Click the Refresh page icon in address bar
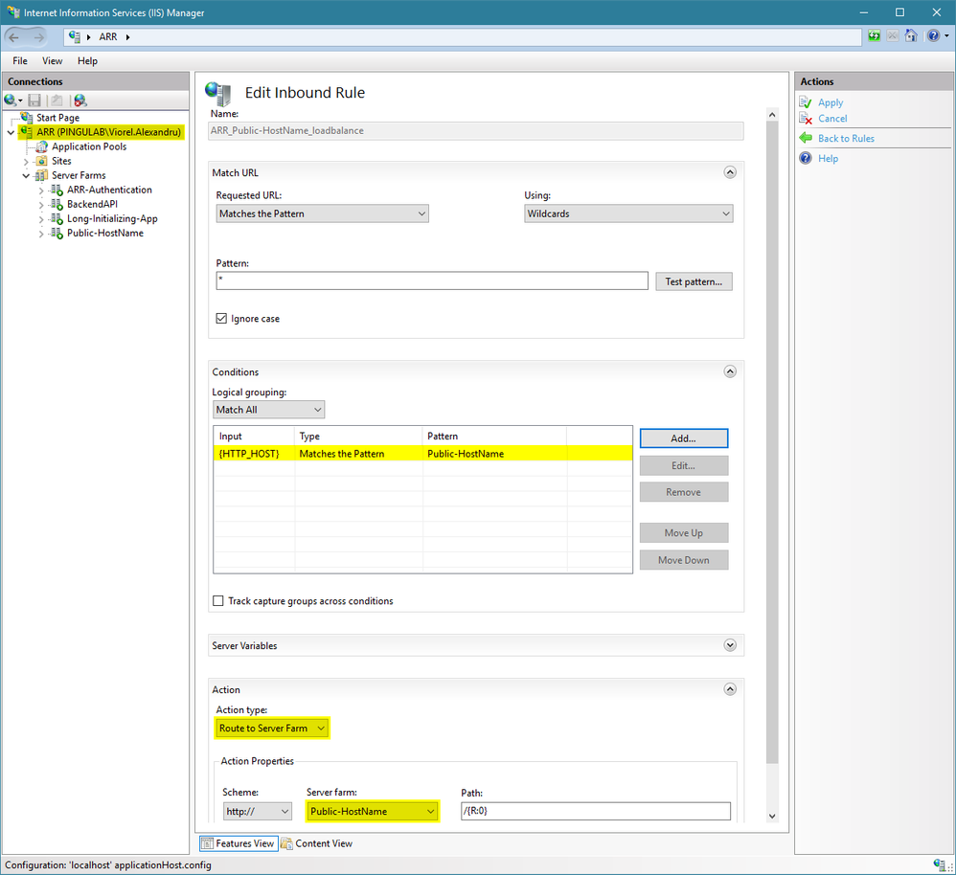The height and width of the screenshot is (875, 956). pos(875,36)
